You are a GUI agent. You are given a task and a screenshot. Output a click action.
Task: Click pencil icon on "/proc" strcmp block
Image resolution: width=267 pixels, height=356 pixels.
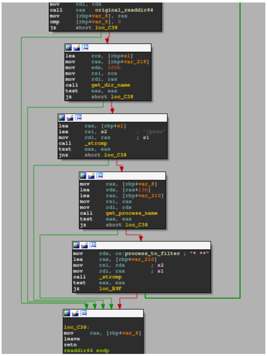click(70, 118)
